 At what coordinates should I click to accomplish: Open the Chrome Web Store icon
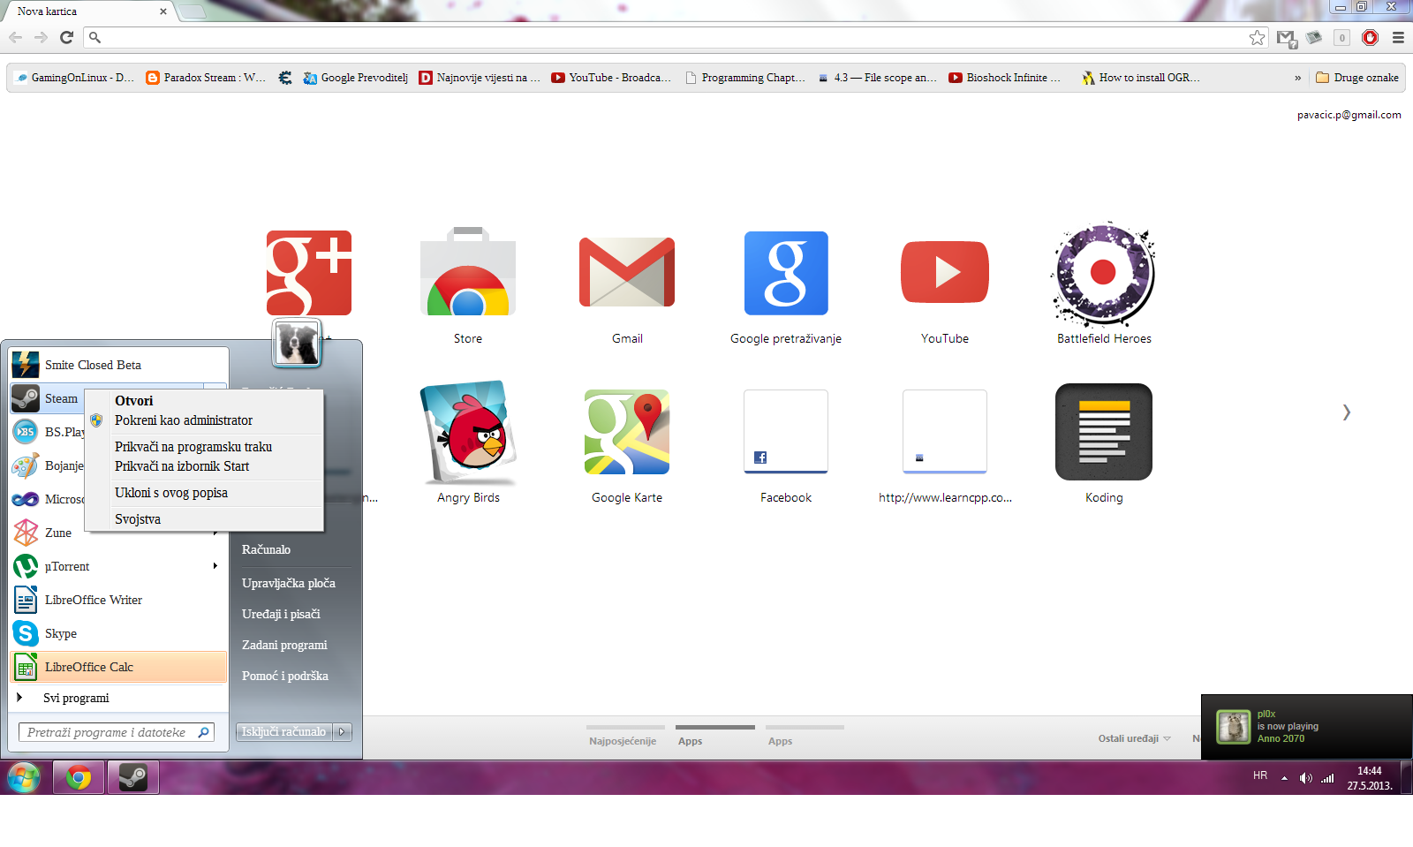click(468, 273)
